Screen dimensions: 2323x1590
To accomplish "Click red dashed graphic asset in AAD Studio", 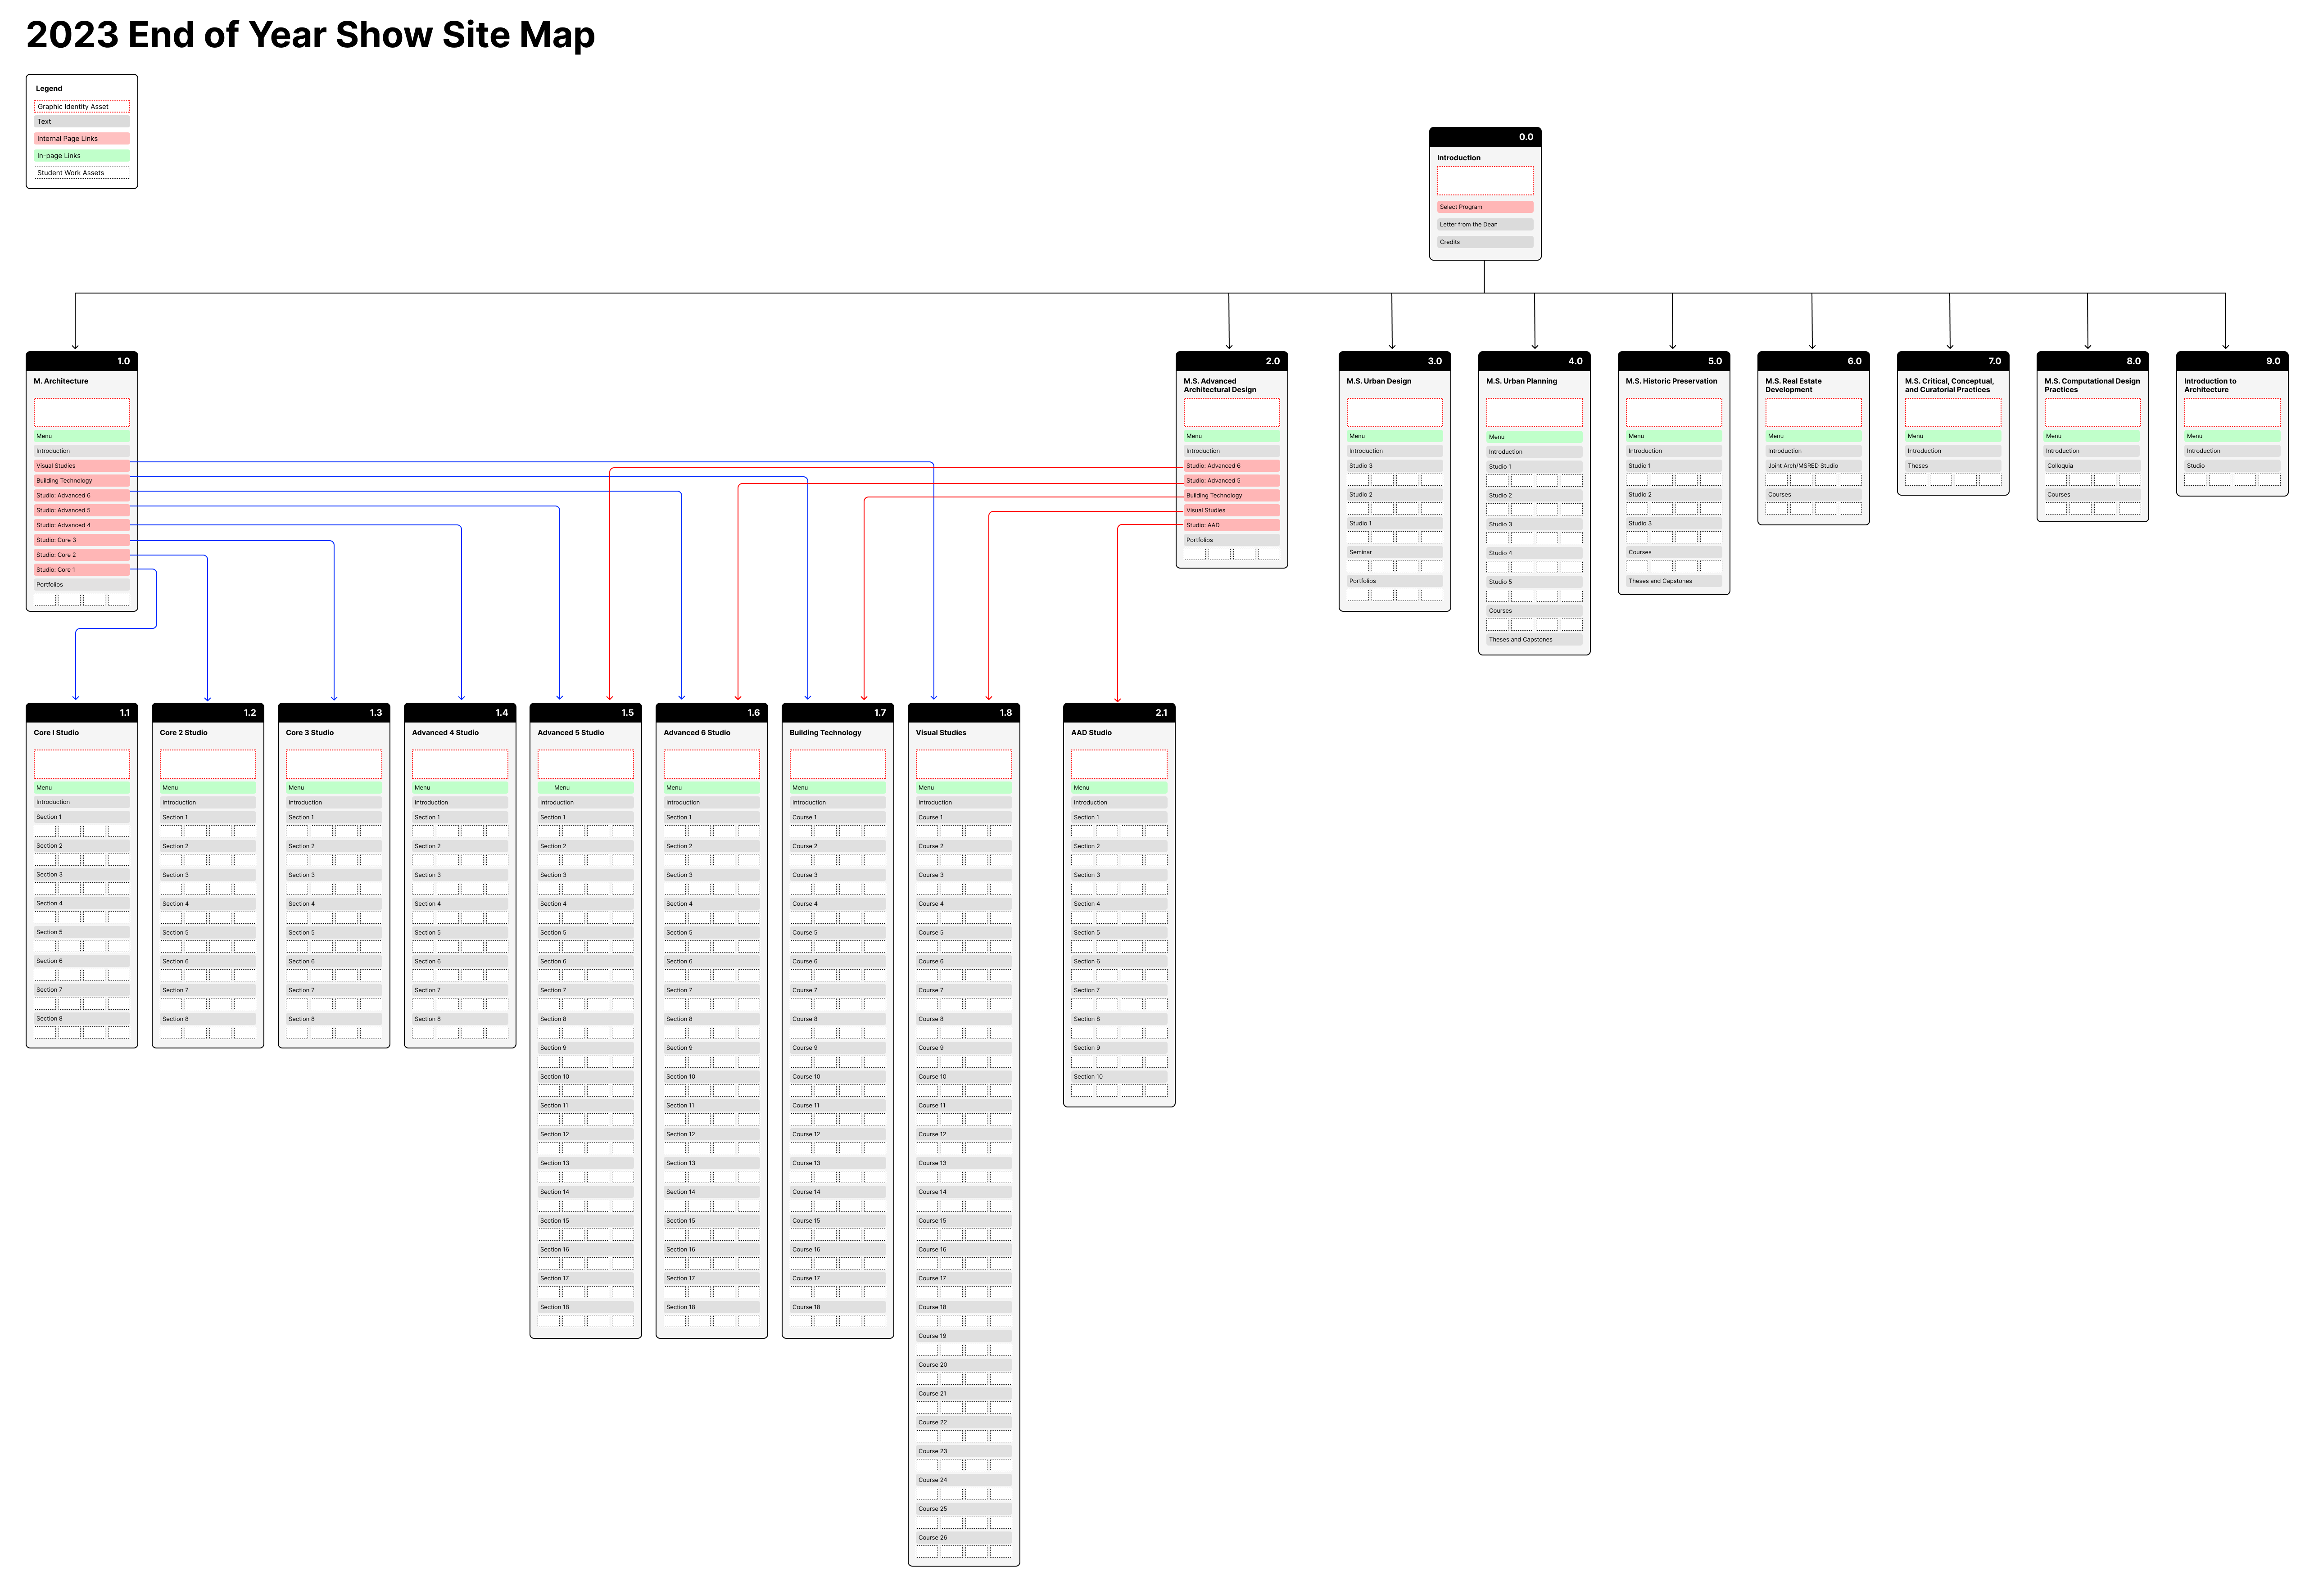I will point(1118,763).
